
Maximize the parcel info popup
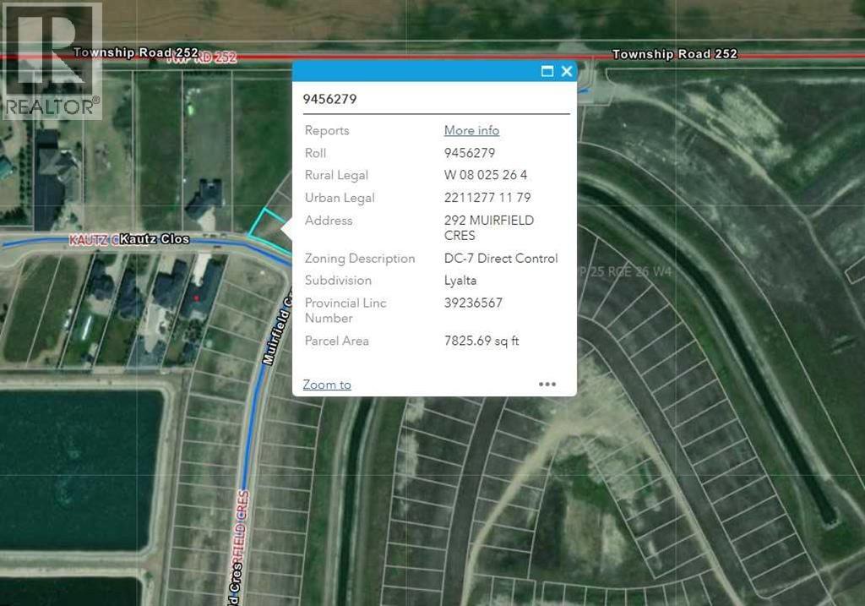[x=547, y=72]
